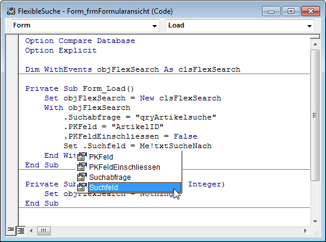Click the horizontal scrollbar right arrow
The width and height of the screenshot is (326, 242).
coord(305,231)
